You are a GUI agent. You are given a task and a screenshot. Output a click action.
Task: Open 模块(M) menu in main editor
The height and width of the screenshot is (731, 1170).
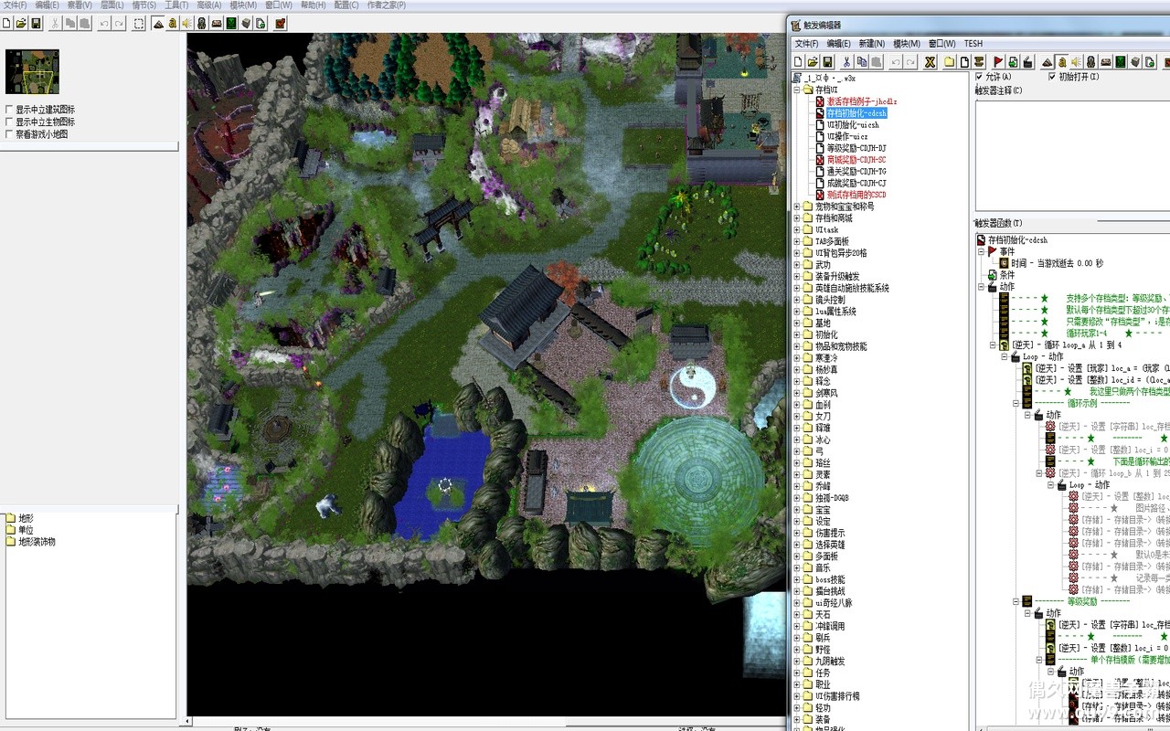(243, 5)
